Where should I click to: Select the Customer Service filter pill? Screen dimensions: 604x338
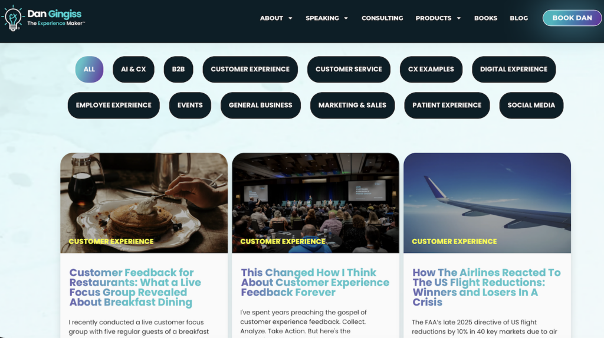[x=349, y=70]
